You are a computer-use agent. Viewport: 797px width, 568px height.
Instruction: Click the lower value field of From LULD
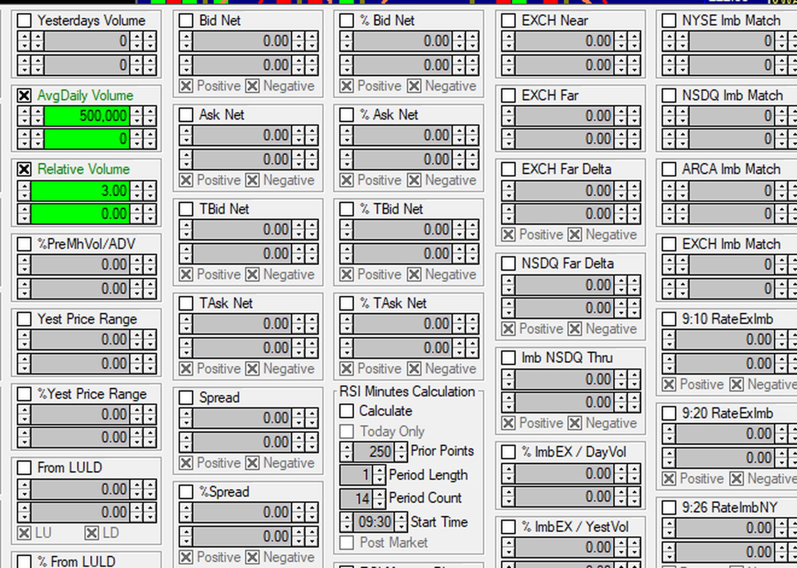(80, 512)
